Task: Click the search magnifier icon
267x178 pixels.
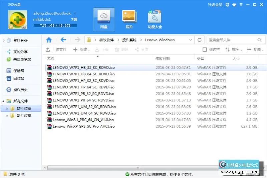Action: click(259, 40)
